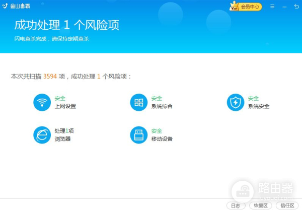Select the 移动设备 label
The height and width of the screenshot is (212, 302).
click(x=162, y=139)
